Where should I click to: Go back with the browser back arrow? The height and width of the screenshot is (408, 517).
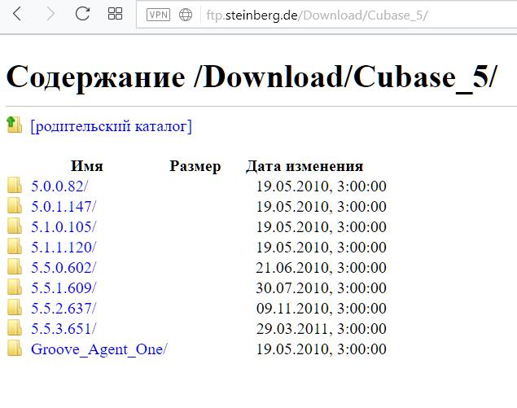point(17,14)
